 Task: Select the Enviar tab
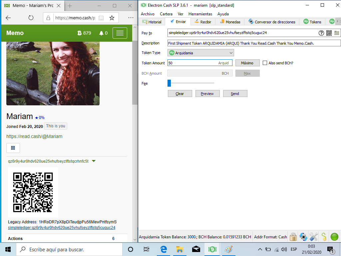178,22
